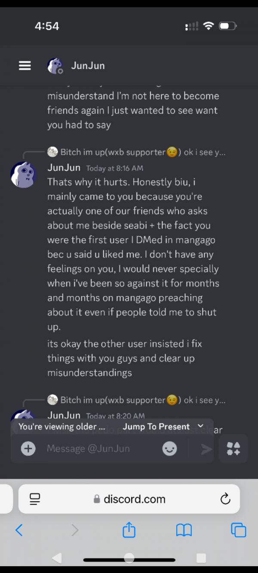Send message with the arrow icon
The width and height of the screenshot is (258, 573).
pos(207,449)
